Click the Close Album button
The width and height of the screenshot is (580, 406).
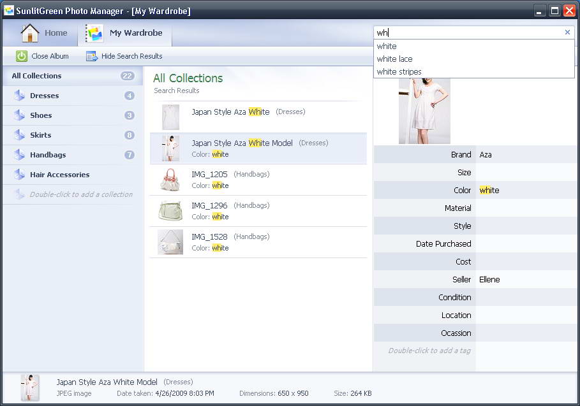point(43,56)
